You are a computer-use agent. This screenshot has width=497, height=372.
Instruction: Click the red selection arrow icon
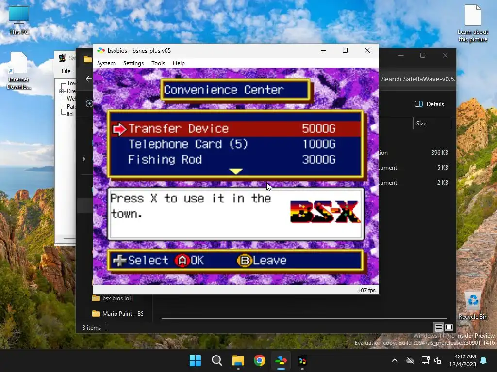click(119, 129)
